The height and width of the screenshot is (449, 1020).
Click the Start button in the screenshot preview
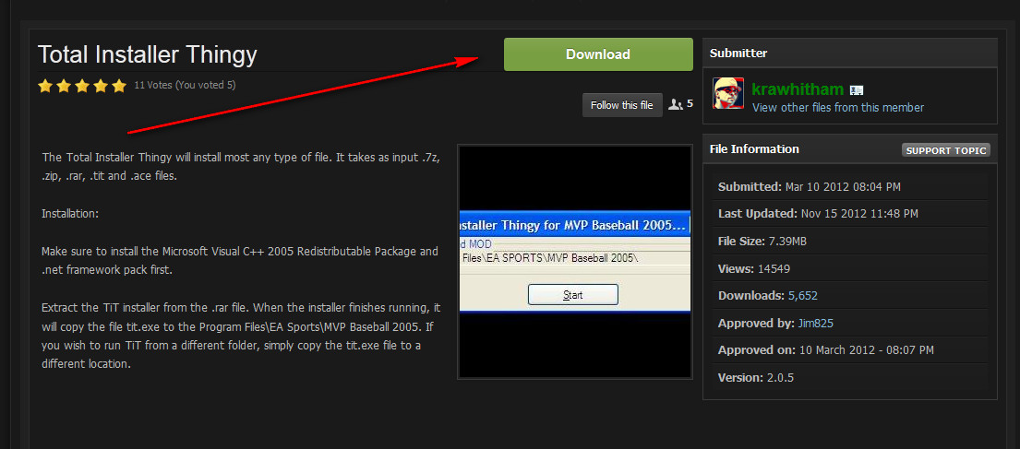(572, 295)
